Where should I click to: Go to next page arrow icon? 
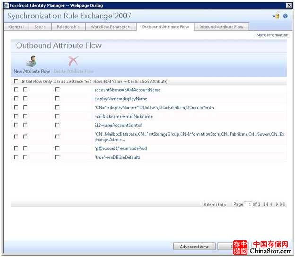[277, 204]
